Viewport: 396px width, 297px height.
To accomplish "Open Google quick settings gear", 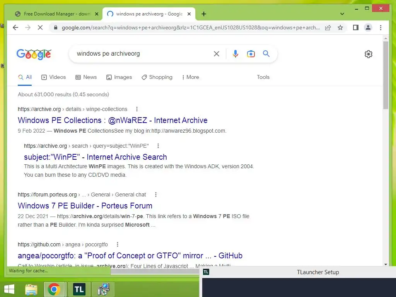I will click(x=369, y=54).
